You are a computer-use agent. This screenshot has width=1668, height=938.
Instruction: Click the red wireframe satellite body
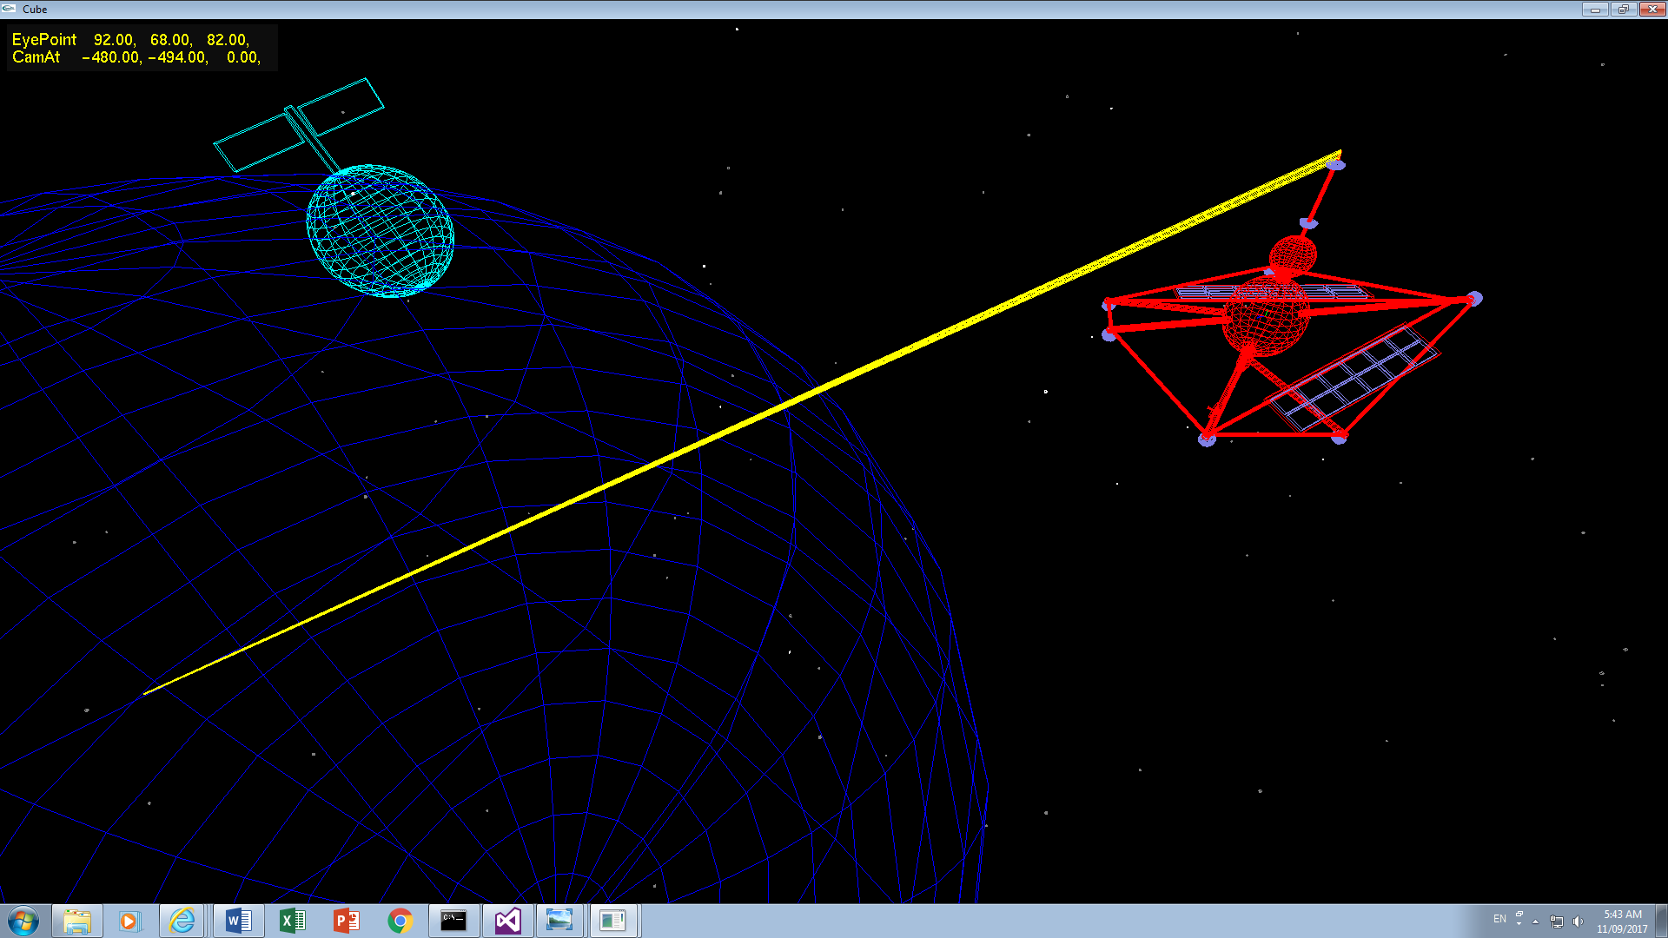click(1266, 317)
